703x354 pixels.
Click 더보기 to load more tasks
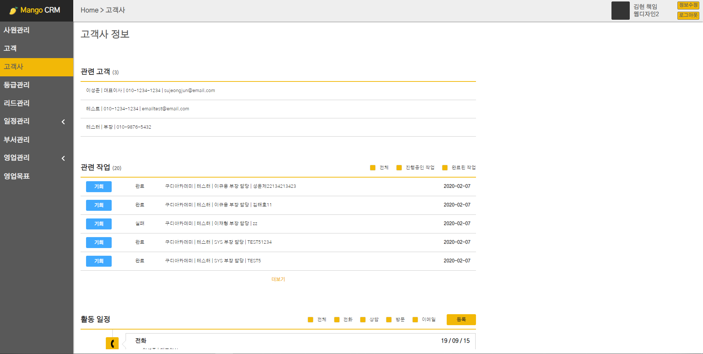[x=278, y=279]
